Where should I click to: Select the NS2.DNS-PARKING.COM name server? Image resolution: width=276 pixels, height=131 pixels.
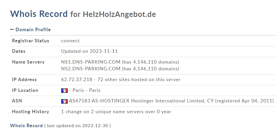pos(91,69)
